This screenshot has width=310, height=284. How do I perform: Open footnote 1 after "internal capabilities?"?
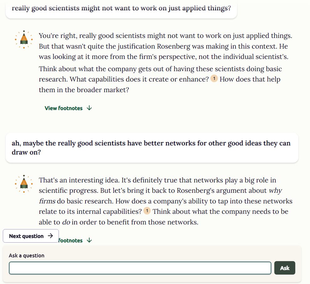point(147,211)
